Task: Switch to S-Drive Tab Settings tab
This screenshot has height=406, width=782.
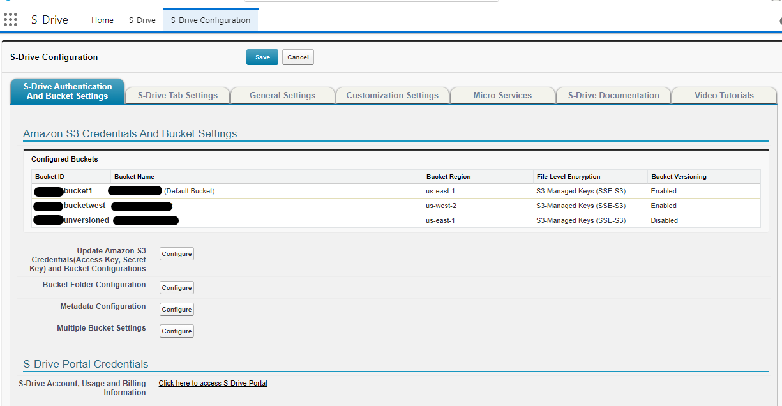Action: point(177,96)
